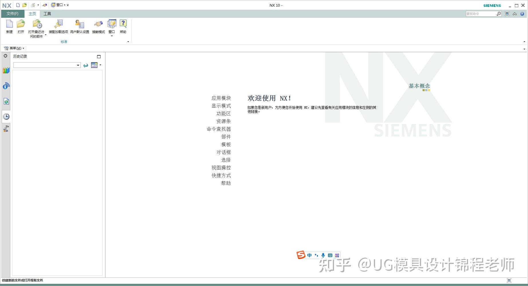Expand the 标准 group options arrow
Viewport: 528px width, 286px height.
(x=128, y=42)
